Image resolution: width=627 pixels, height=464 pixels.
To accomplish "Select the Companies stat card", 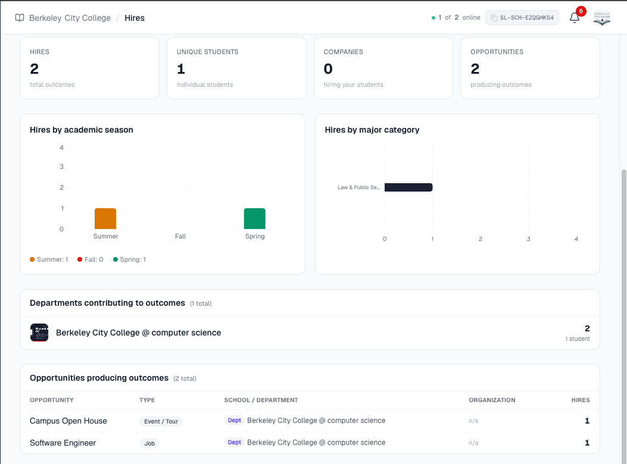I will [x=383, y=68].
